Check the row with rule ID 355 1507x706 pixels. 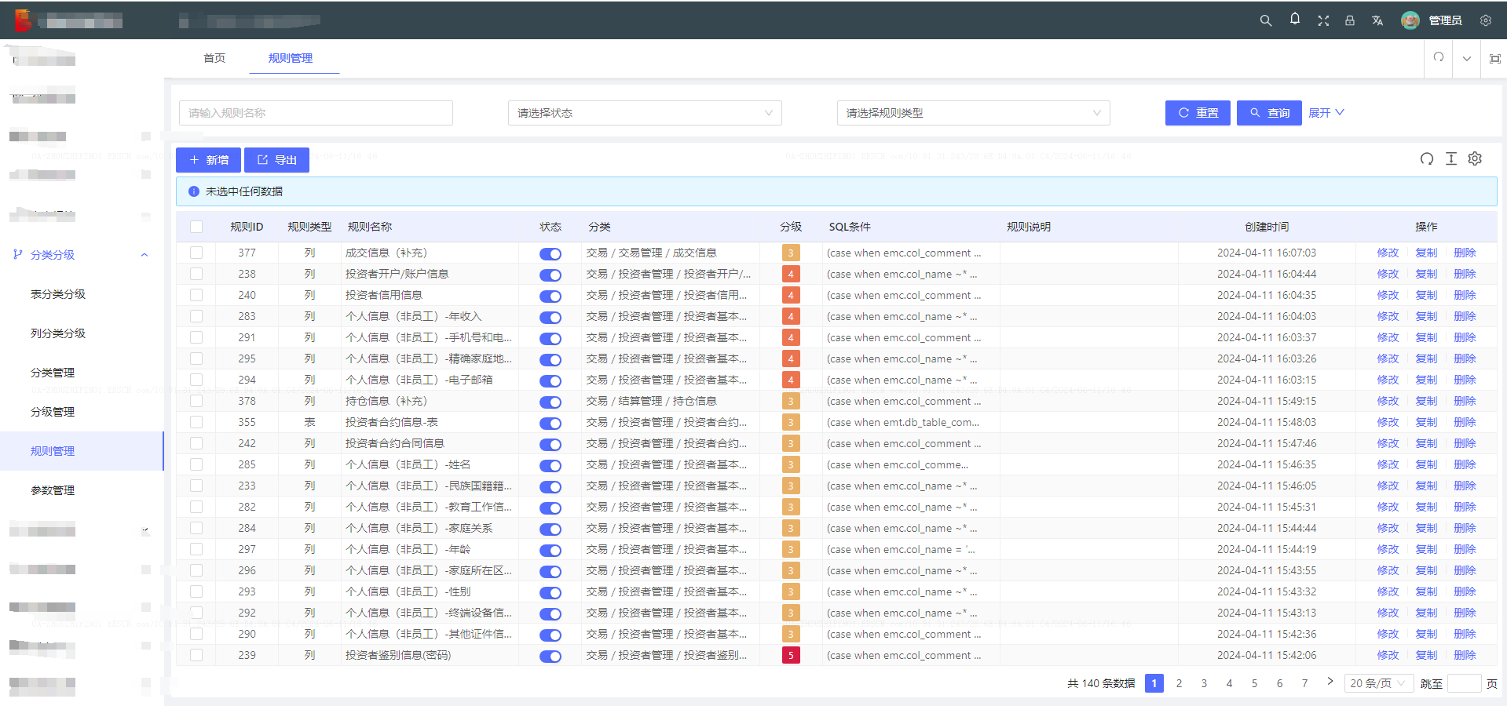click(x=196, y=422)
